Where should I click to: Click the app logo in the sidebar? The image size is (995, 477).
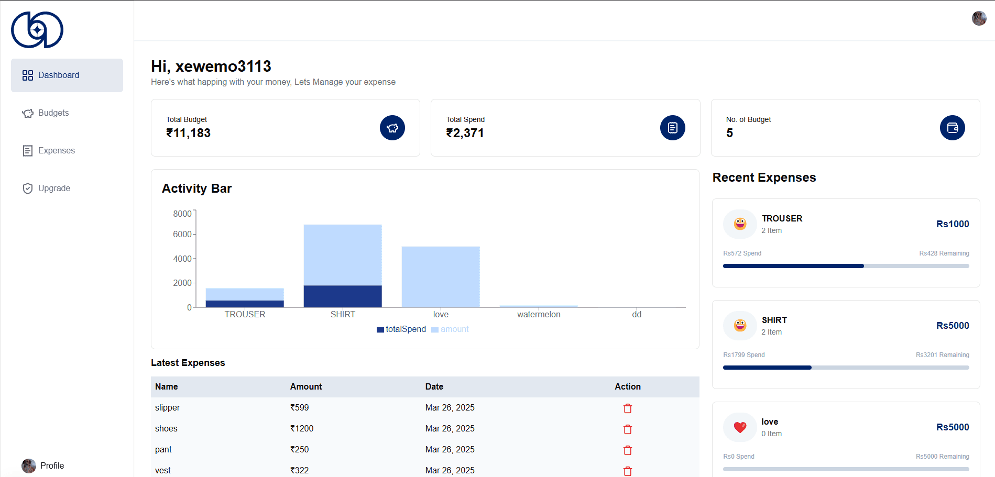coord(37,30)
